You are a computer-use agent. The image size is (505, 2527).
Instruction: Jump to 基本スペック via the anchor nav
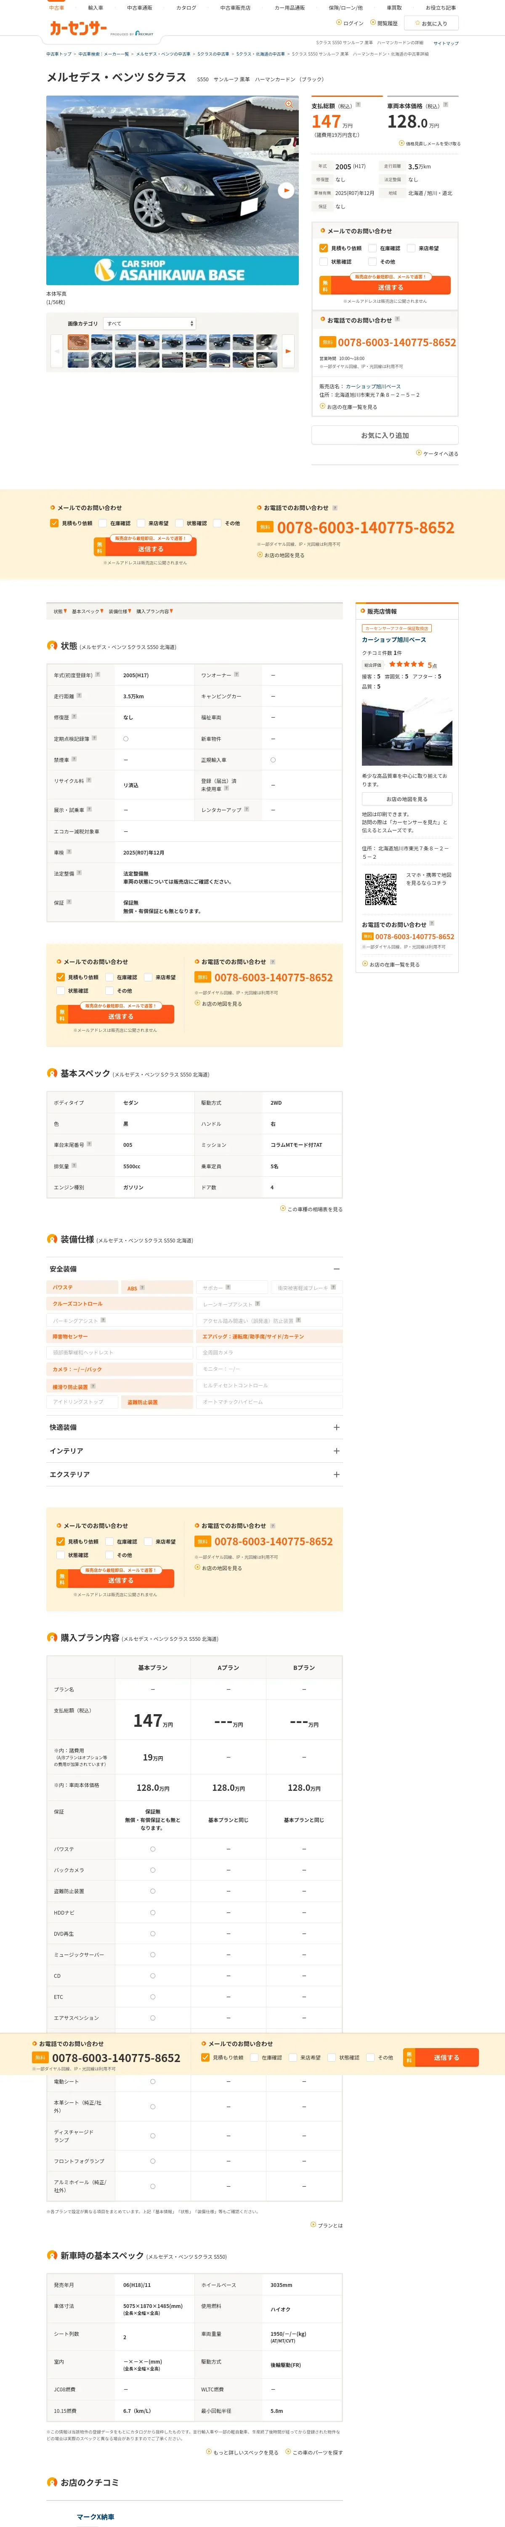coord(87,611)
